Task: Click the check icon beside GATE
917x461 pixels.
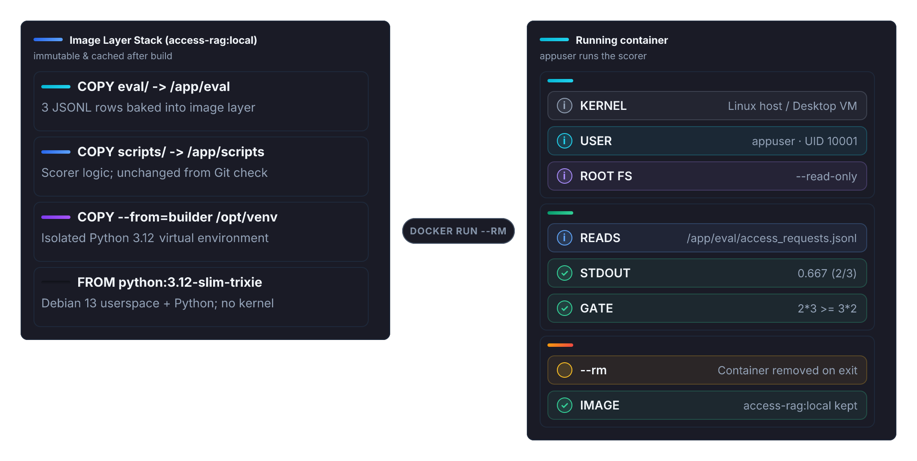Action: coord(564,308)
